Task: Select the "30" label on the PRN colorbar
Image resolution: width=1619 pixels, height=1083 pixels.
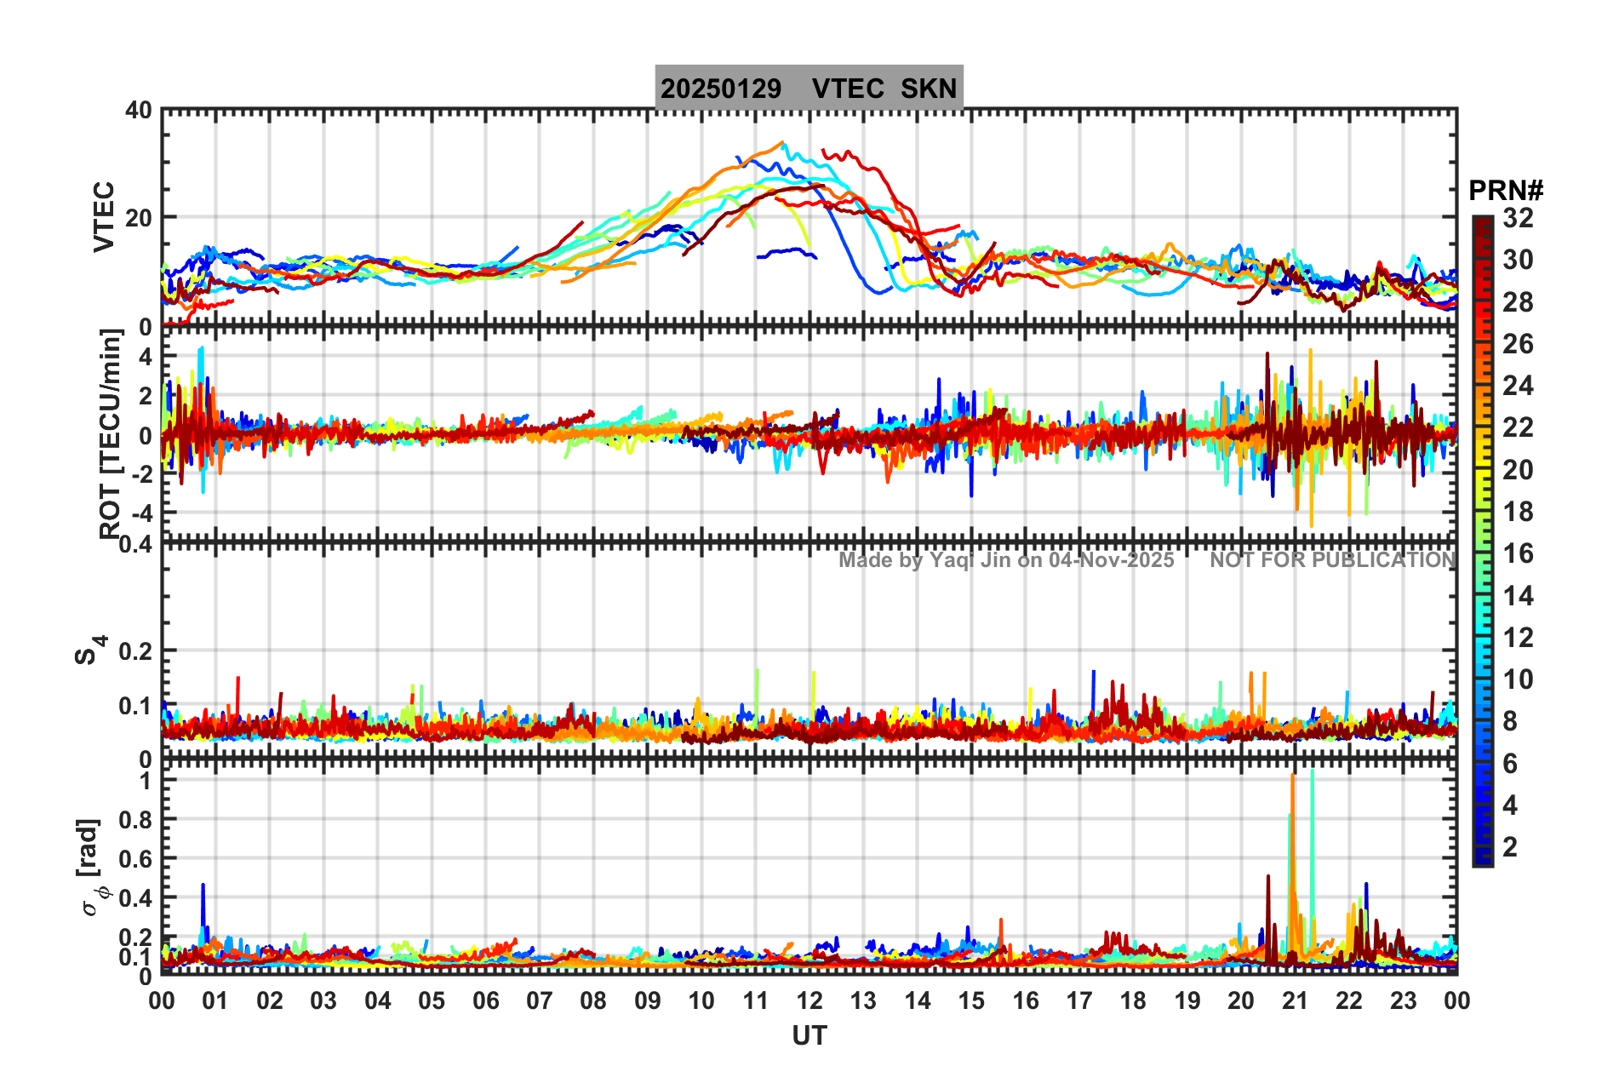Action: [x=1518, y=260]
